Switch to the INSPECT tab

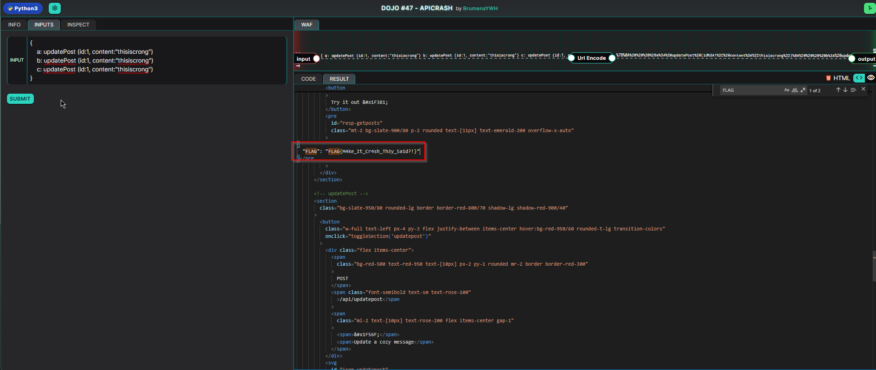tap(78, 25)
